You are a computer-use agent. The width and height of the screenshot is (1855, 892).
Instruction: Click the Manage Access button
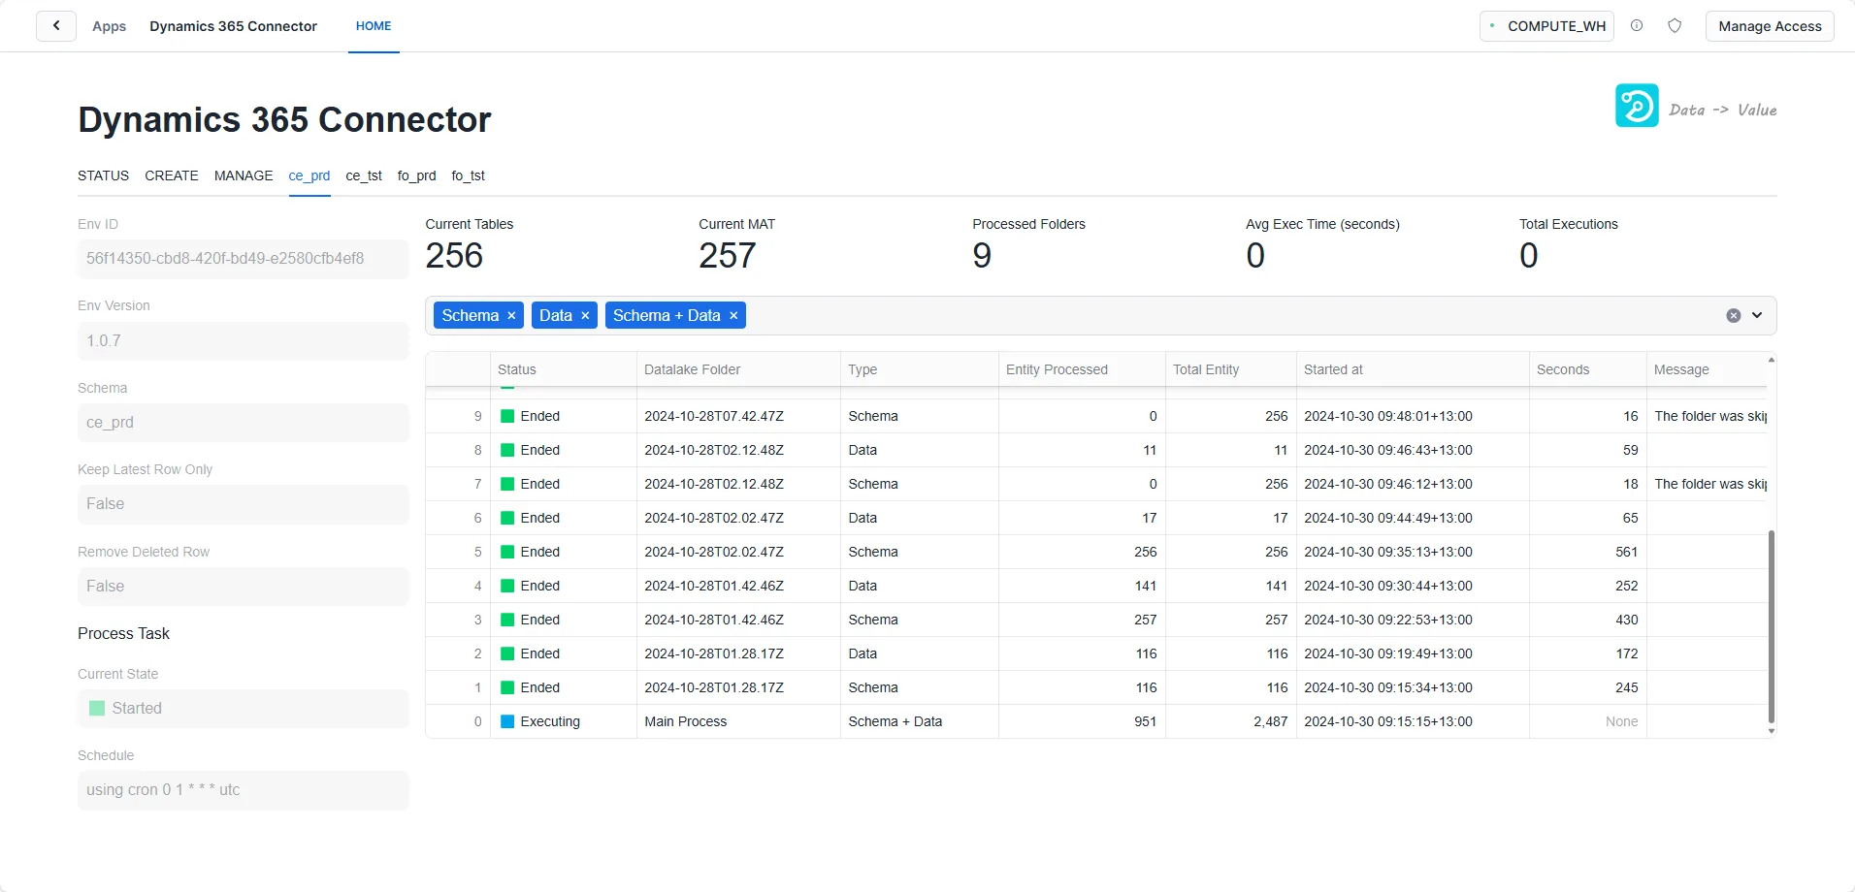pyautogui.click(x=1770, y=26)
